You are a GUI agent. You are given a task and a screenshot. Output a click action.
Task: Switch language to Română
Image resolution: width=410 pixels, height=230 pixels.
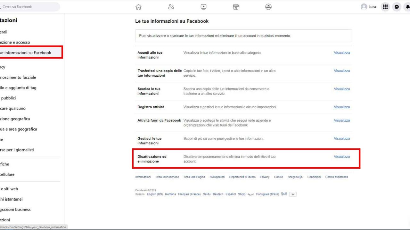tap(170, 194)
